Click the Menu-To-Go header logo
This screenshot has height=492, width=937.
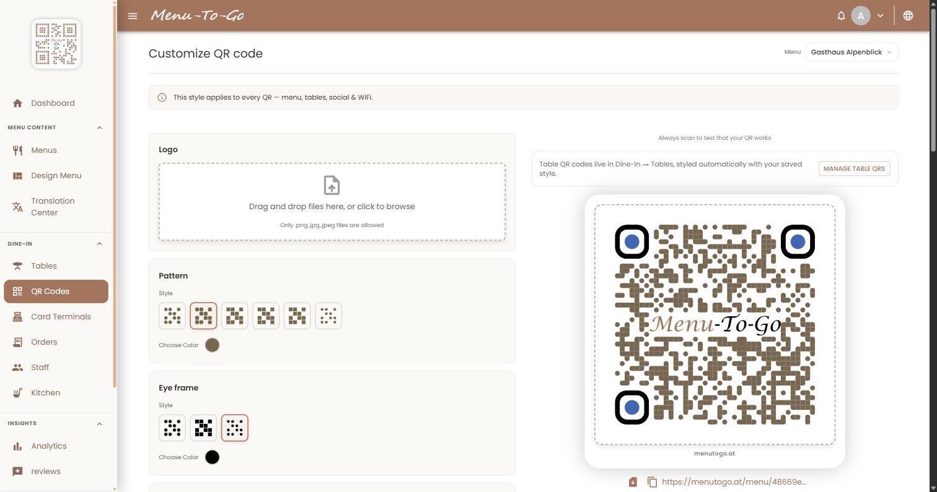point(198,15)
